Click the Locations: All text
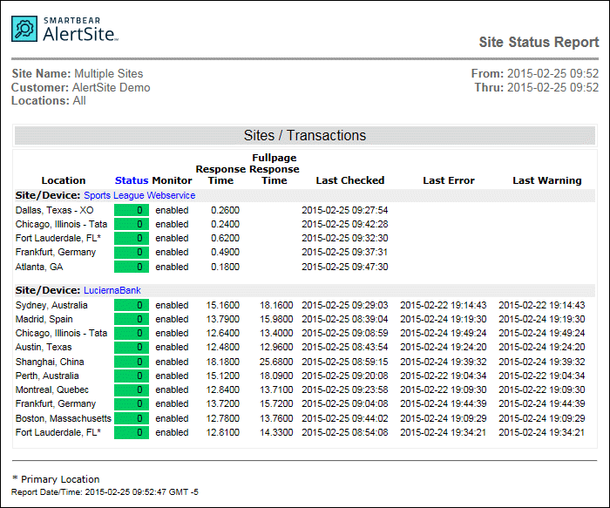 click(x=49, y=101)
